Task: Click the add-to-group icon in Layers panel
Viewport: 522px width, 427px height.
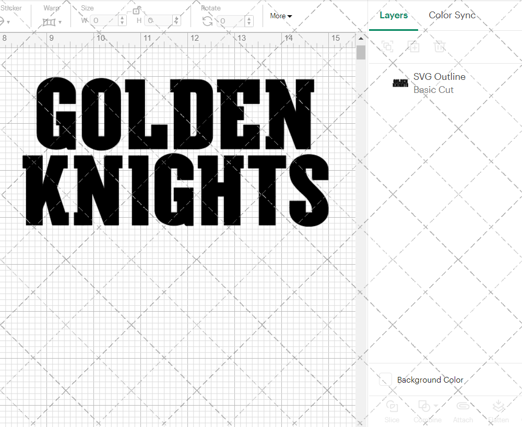Action: tap(414, 46)
